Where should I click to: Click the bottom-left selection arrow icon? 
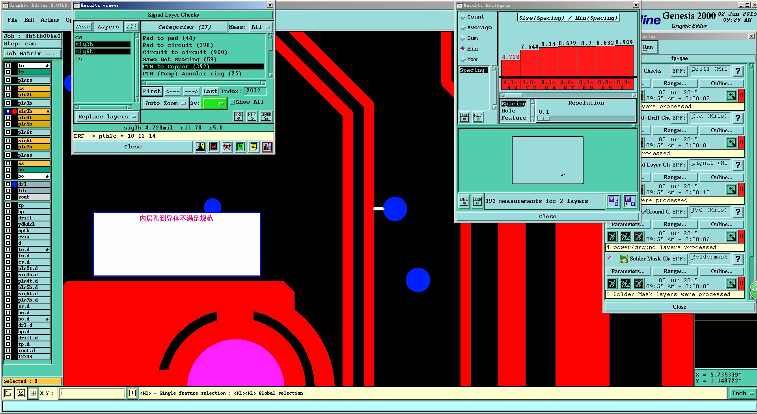click(8, 393)
